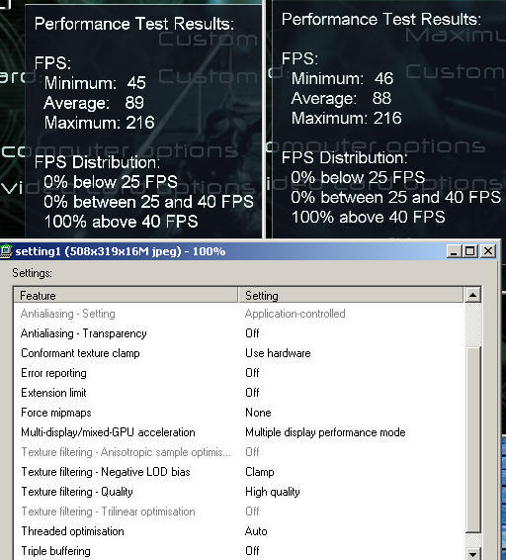
Task: Open the Negative LOD bias Clamp value
Action: pyautogui.click(x=259, y=472)
